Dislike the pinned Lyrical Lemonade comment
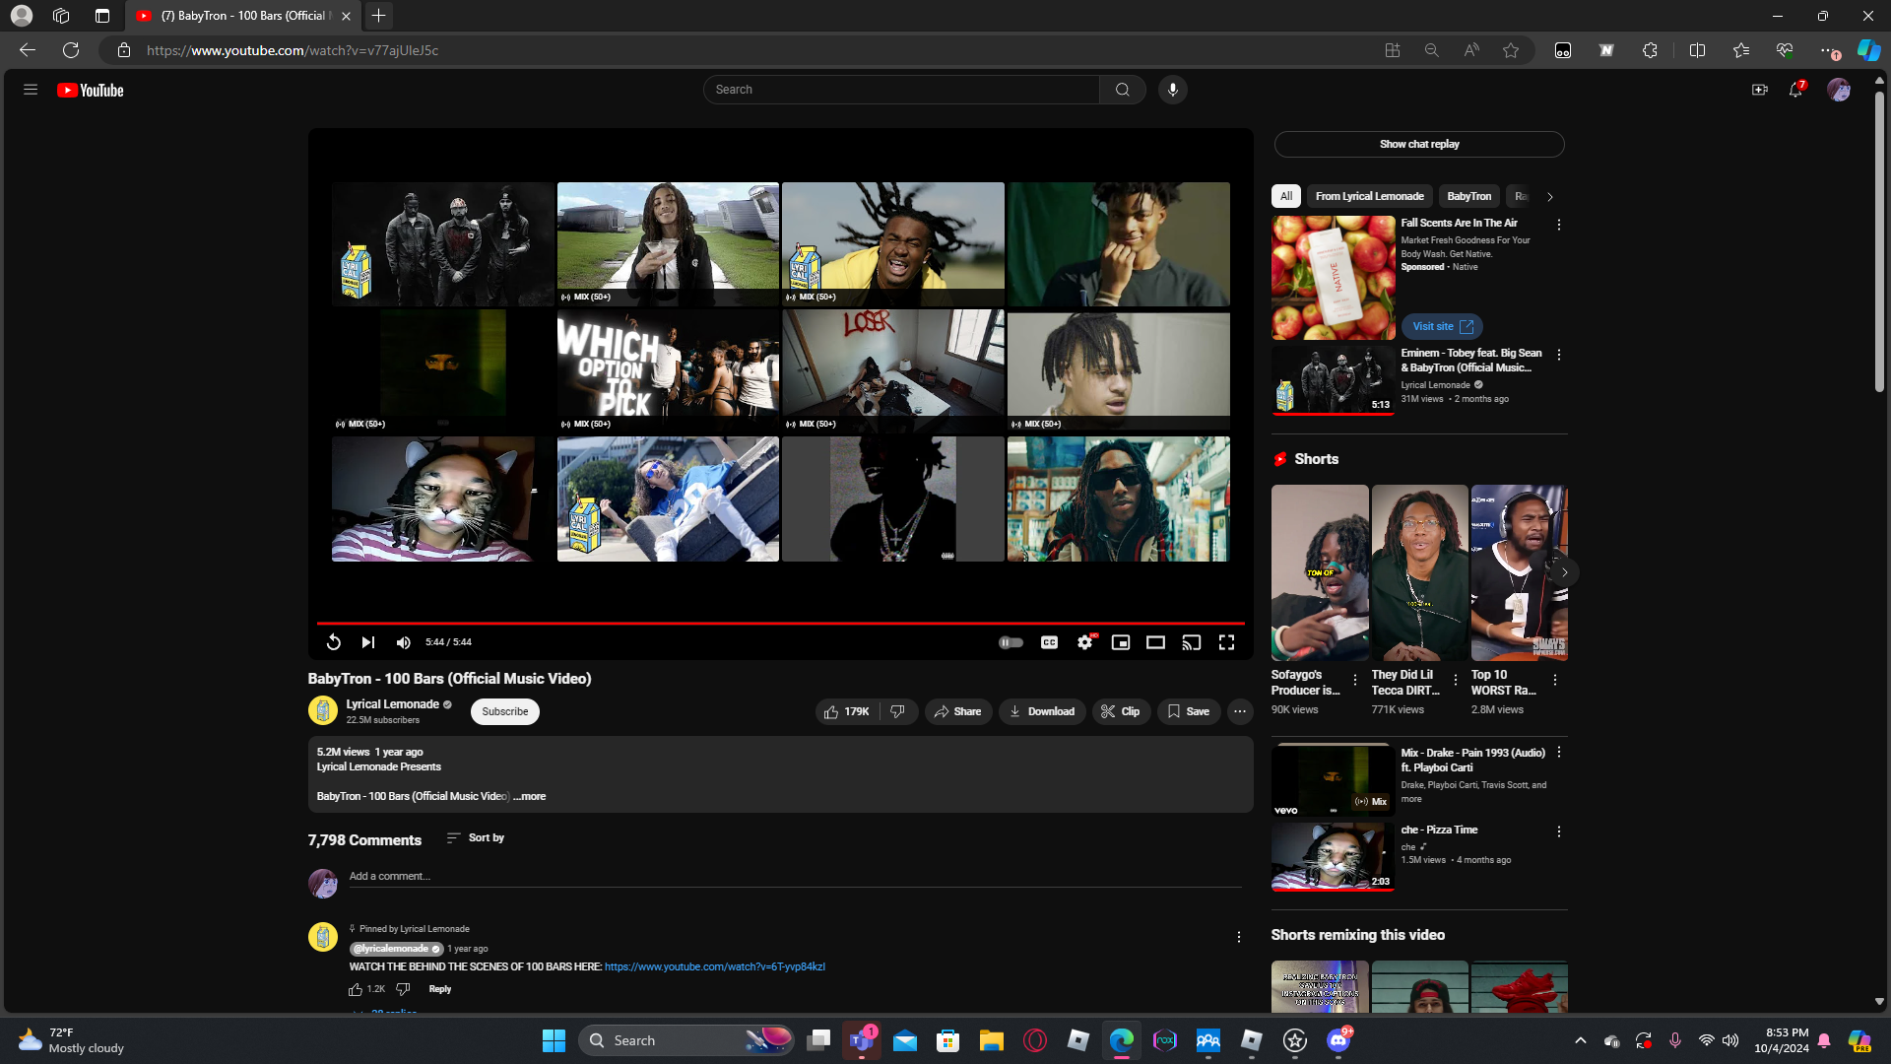1891x1064 pixels. click(403, 989)
